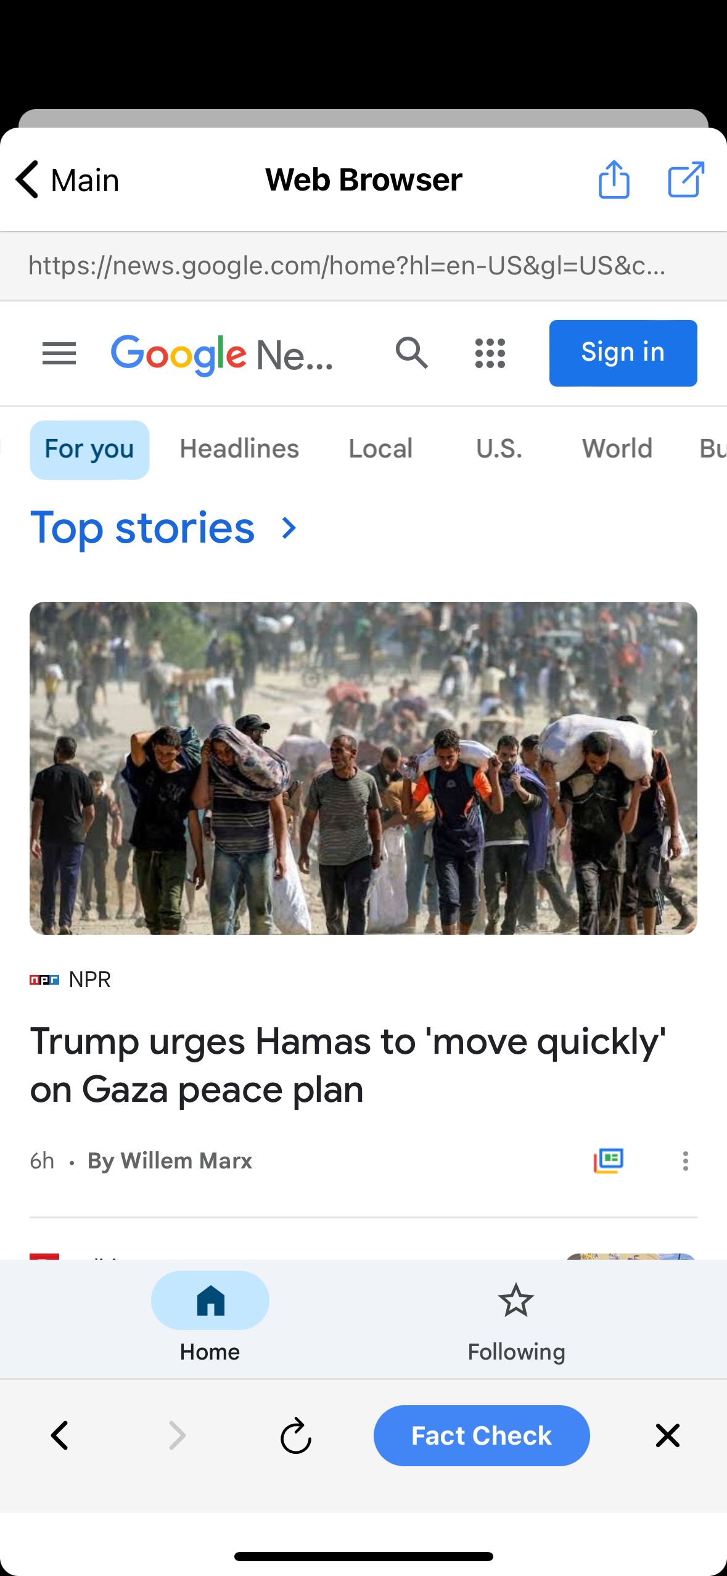Image resolution: width=727 pixels, height=1576 pixels.
Task: Open full coverage icon for NPR story
Action: click(x=608, y=1161)
